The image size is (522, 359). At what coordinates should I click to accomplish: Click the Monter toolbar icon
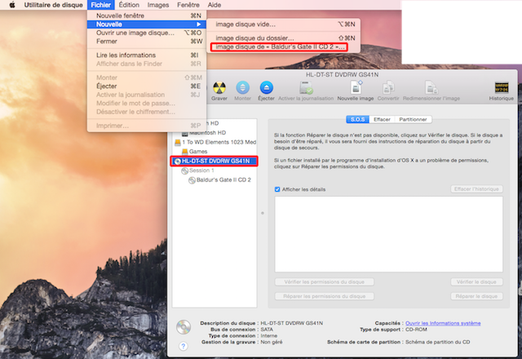pyautogui.click(x=243, y=88)
